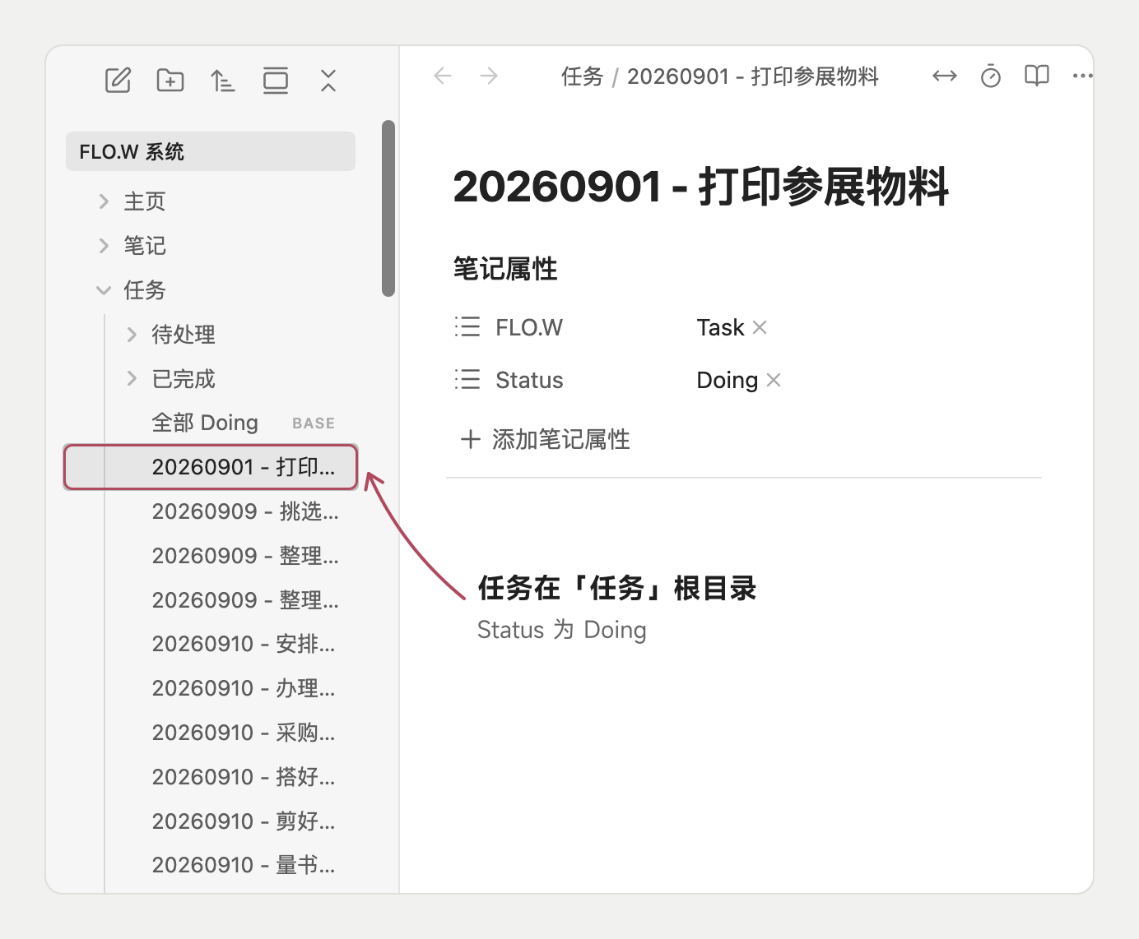
Task: Click the Doing property value
Action: pyautogui.click(x=728, y=380)
